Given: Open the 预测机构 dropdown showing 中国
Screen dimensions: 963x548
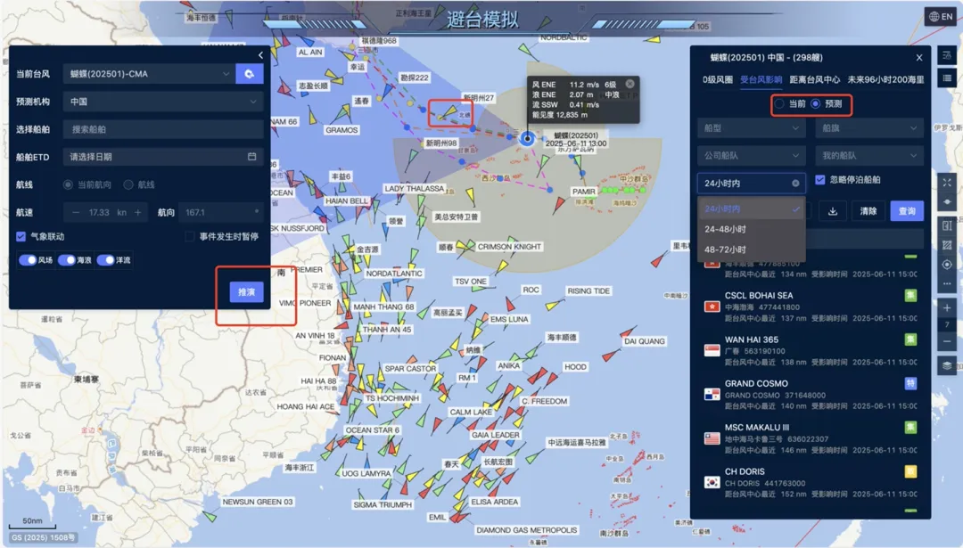Looking at the screenshot, I should pos(163,102).
